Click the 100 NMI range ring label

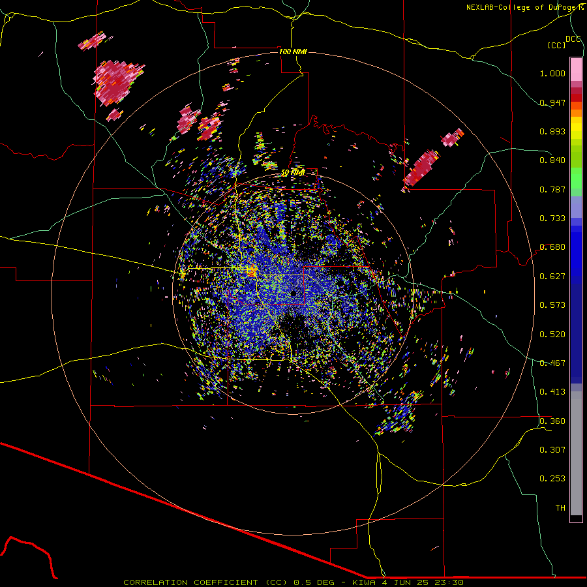click(293, 52)
